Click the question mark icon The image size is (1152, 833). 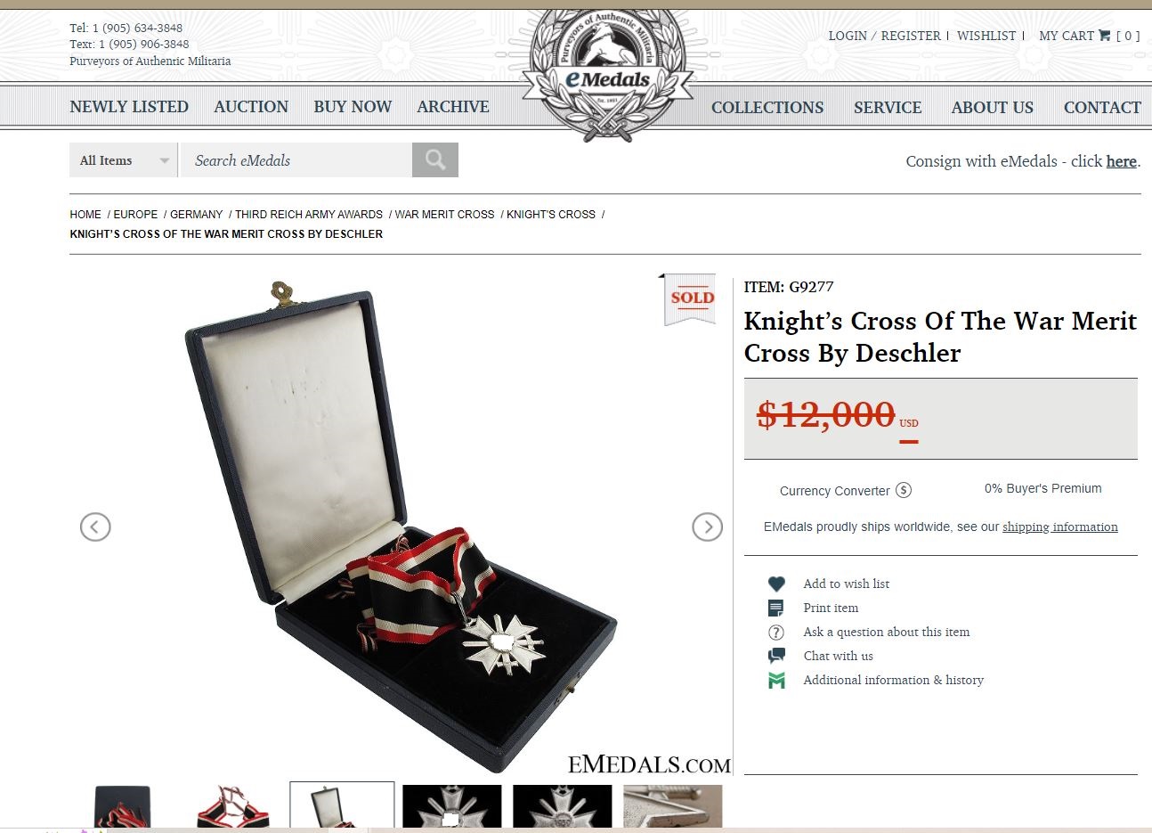[x=776, y=632]
